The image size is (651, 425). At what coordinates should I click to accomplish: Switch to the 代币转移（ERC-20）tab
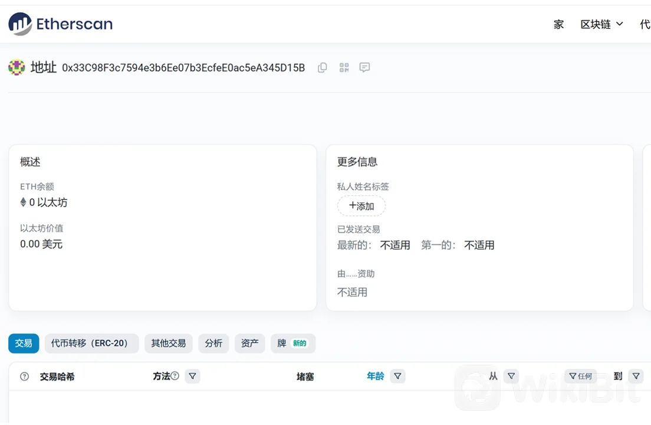[91, 343]
